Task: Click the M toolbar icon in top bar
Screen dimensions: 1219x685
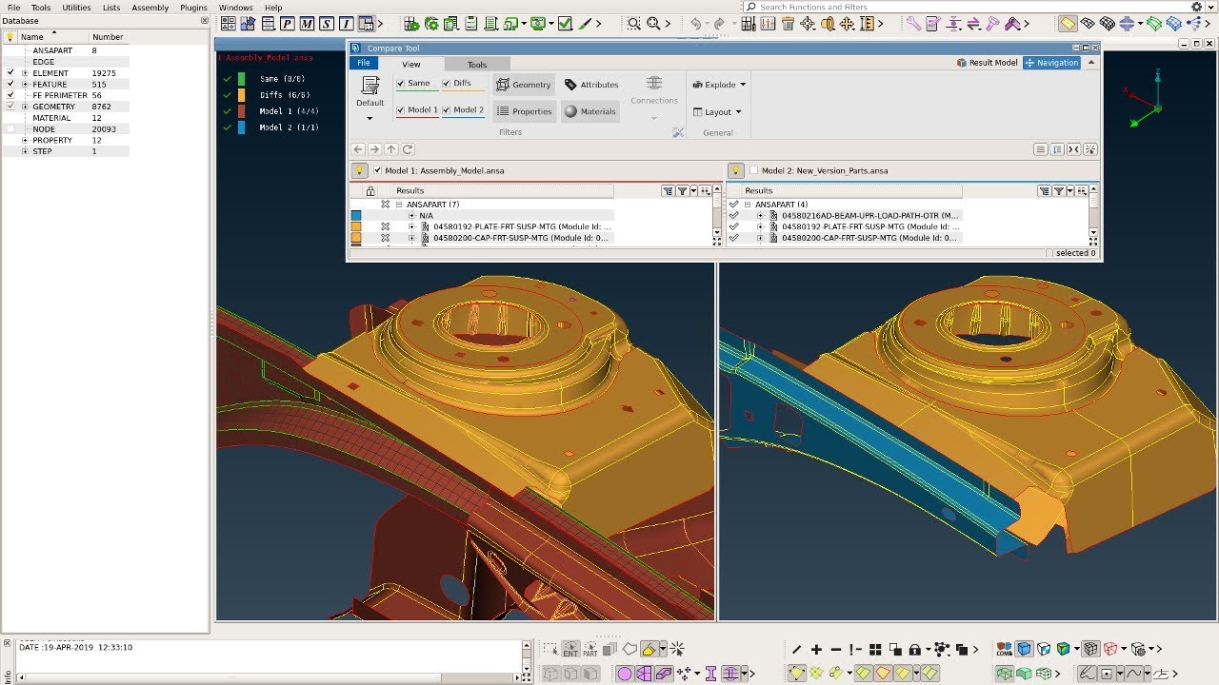Action: (307, 24)
